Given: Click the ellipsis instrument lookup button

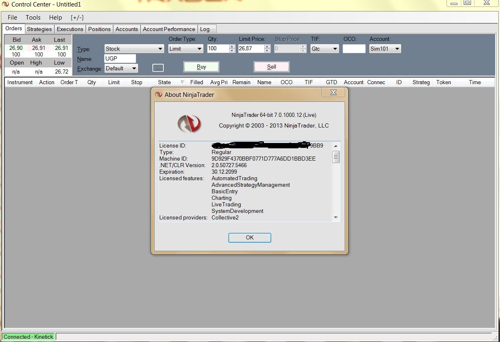Looking at the screenshot, I should (x=158, y=68).
